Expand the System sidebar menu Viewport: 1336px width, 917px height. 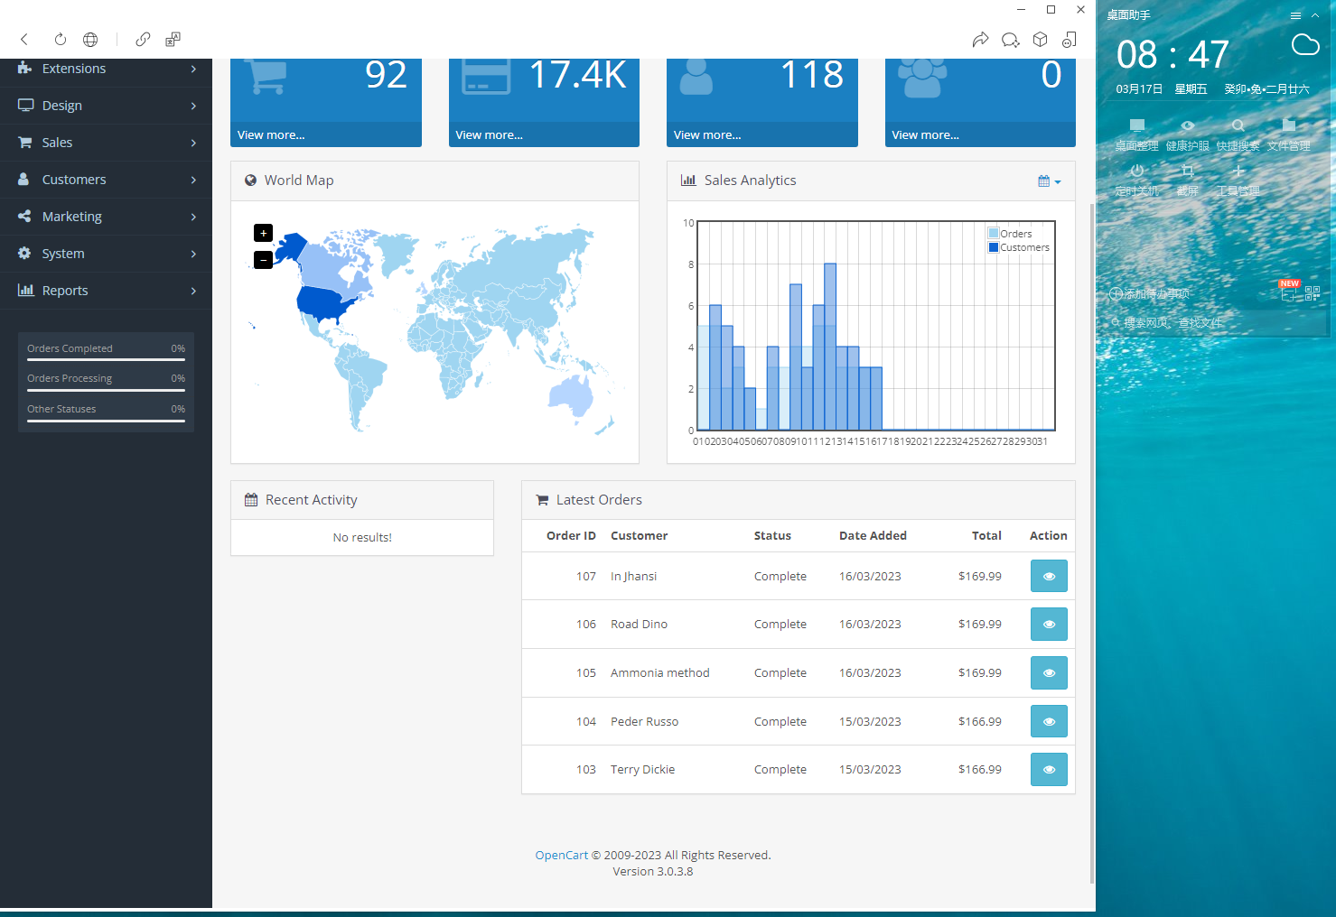pyautogui.click(x=106, y=254)
